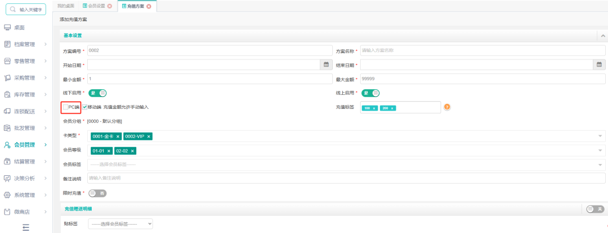Open the calendar picker for 结束日期
Image resolution: width=608 pixels, height=233 pixels.
click(599, 65)
